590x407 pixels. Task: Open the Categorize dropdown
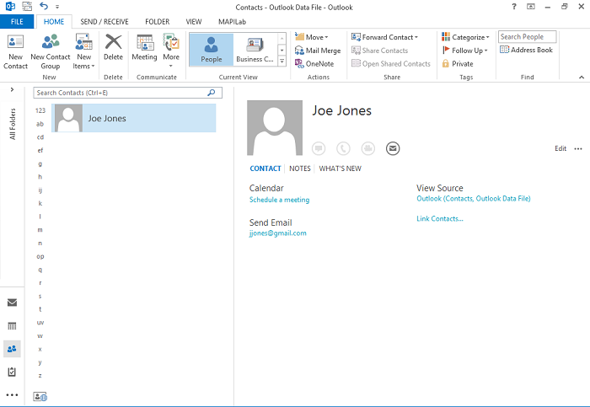tap(465, 37)
